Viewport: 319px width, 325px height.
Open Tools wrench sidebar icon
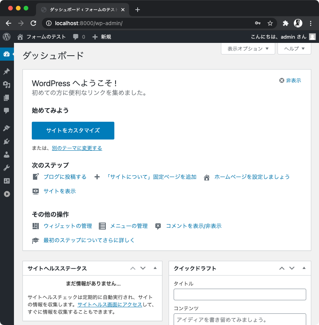(x=7, y=168)
